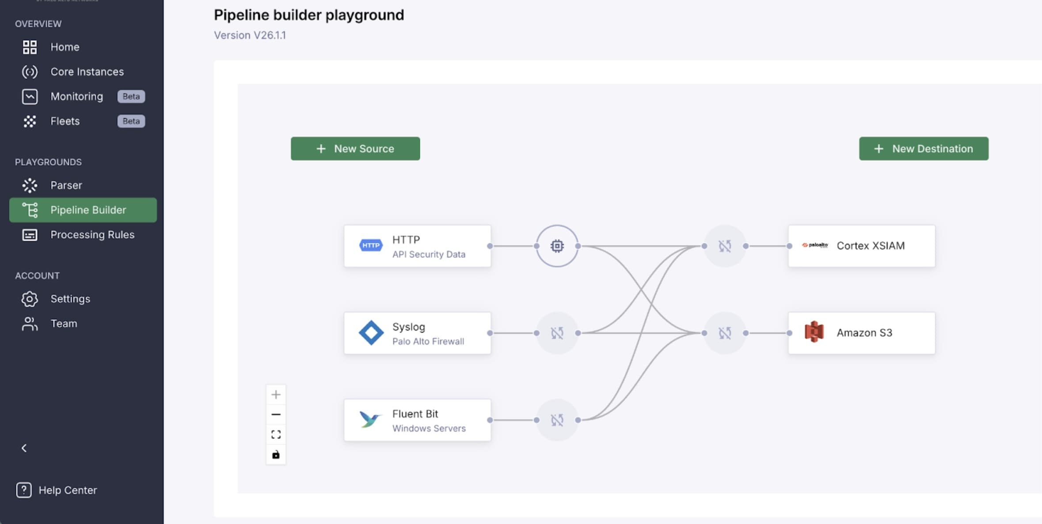Open Settings from the Account section
Viewport: 1042px width, 524px height.
pos(70,299)
